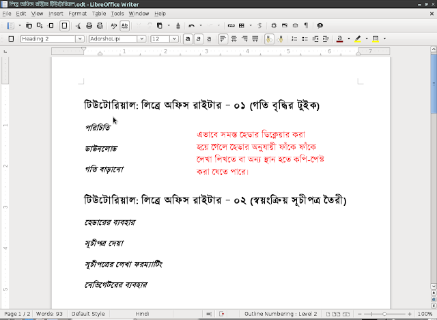The image size is (437, 320).
Task: Align paragraph right
Action: coord(244,39)
